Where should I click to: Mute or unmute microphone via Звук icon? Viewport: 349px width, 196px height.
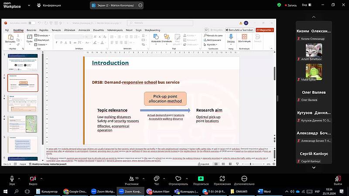12,179
